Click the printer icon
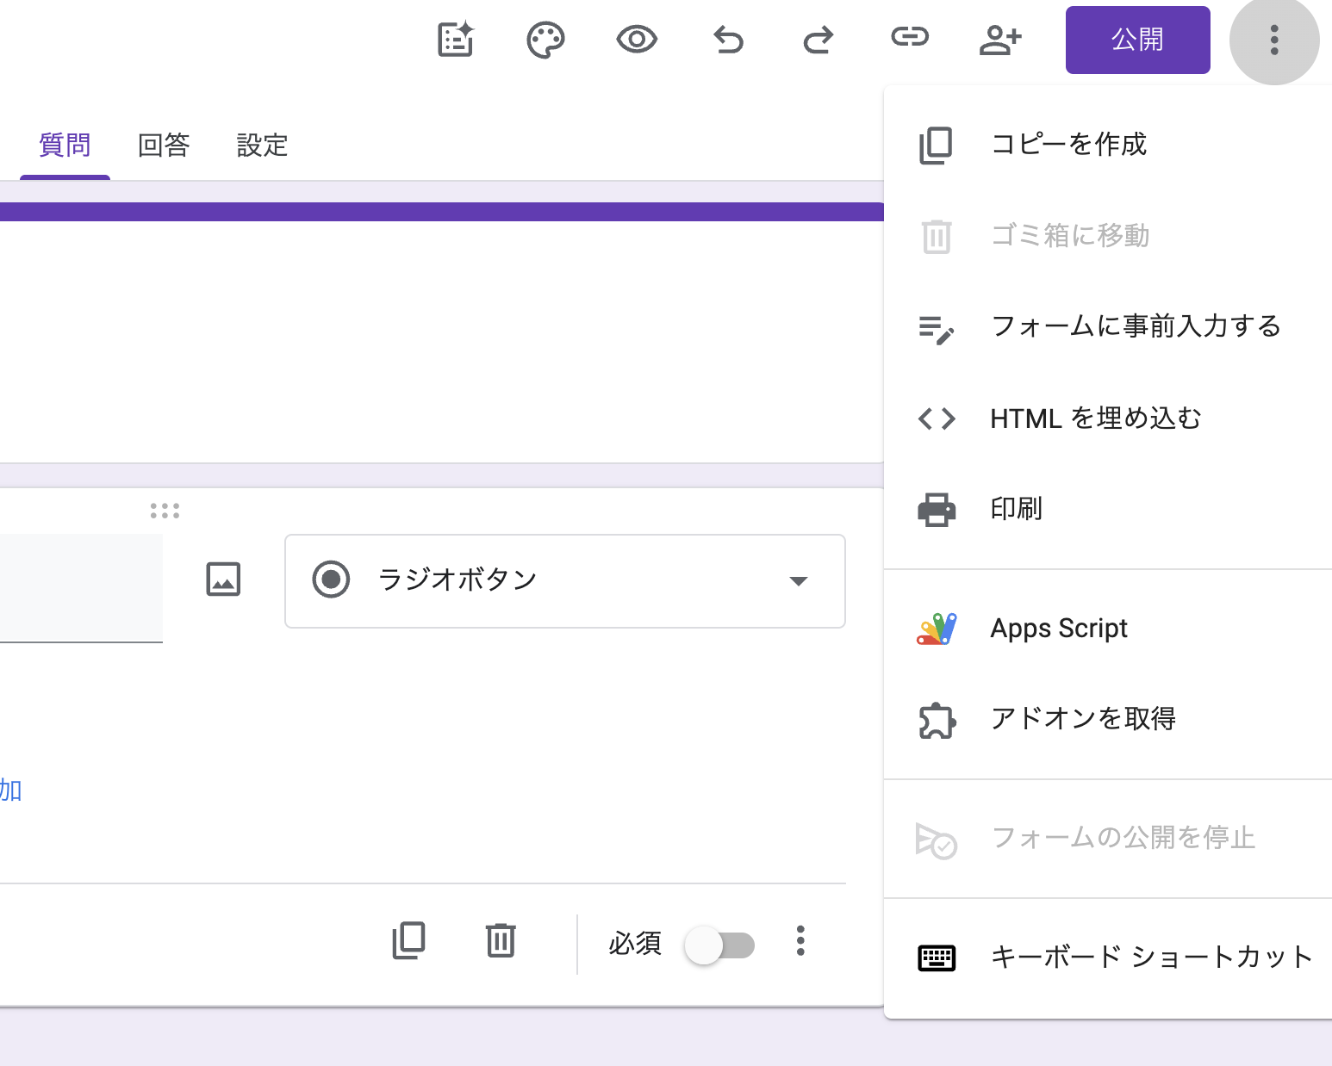This screenshot has width=1332, height=1066. pyautogui.click(x=937, y=510)
